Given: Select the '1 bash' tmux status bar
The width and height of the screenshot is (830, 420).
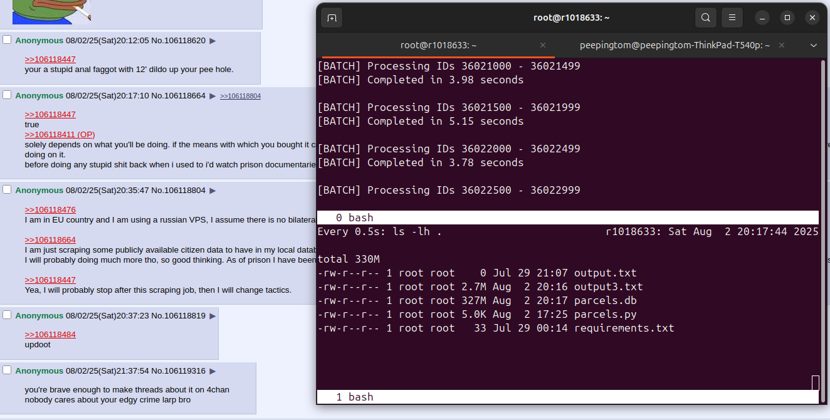Looking at the screenshot, I should [x=567, y=397].
